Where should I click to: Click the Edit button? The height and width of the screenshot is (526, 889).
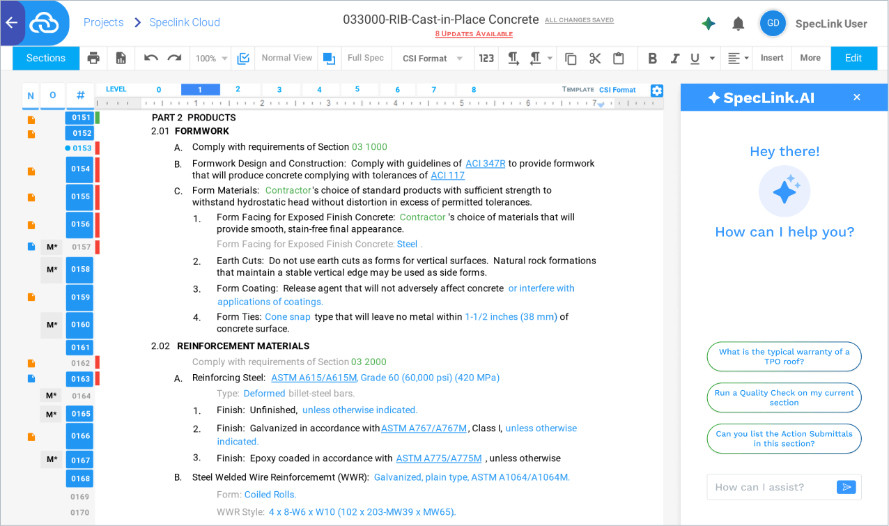(853, 59)
